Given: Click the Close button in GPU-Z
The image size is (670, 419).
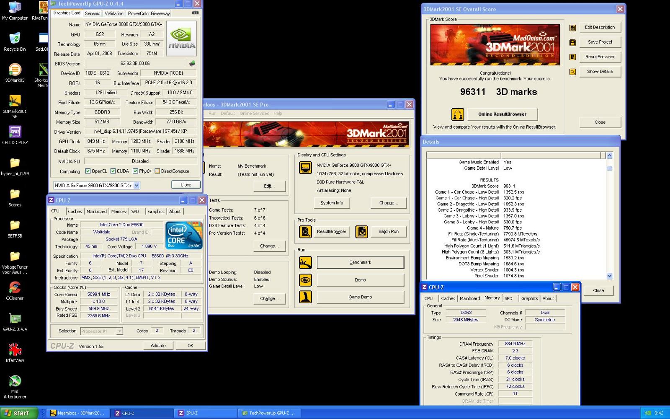Looking at the screenshot, I should pos(186,185).
